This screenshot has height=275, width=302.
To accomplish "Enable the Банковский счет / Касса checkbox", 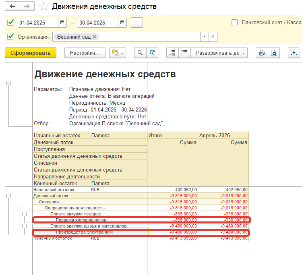I will [x=234, y=23].
